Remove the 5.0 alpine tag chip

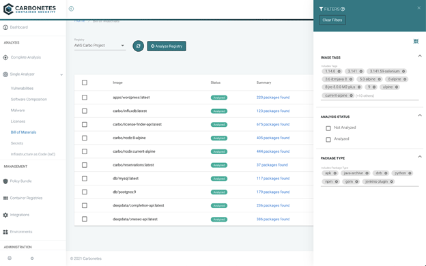point(380,79)
